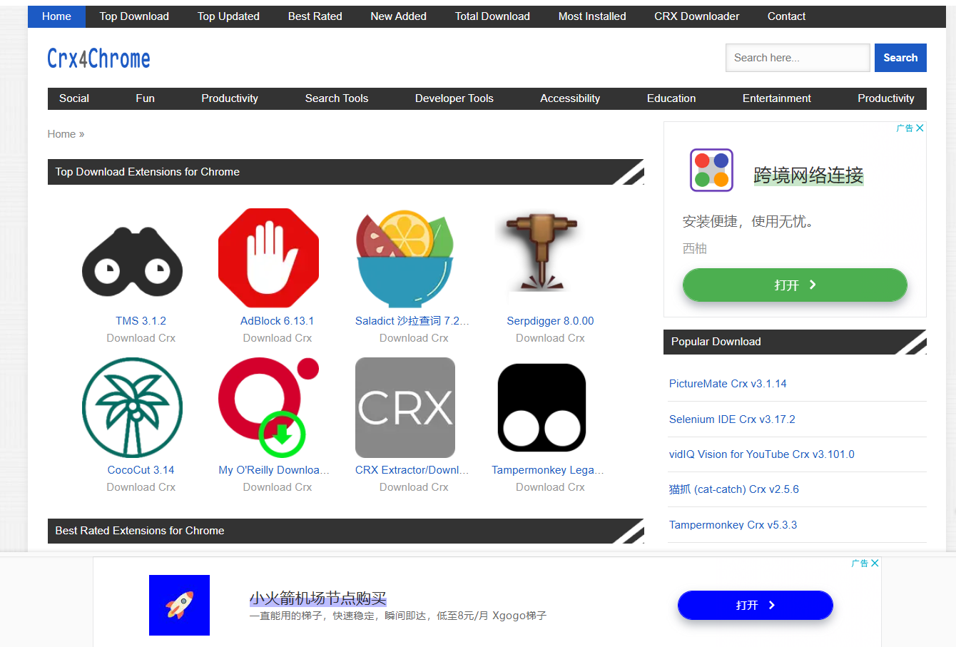Open the Top Download menu item

[134, 16]
